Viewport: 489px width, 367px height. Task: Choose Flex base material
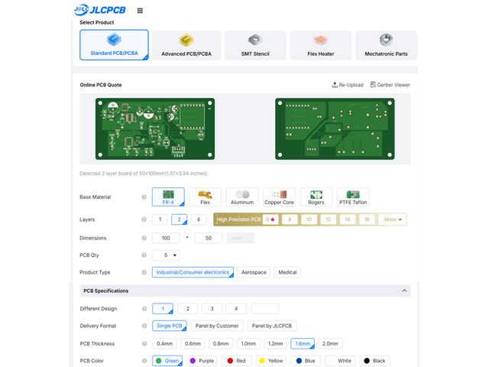click(x=206, y=197)
